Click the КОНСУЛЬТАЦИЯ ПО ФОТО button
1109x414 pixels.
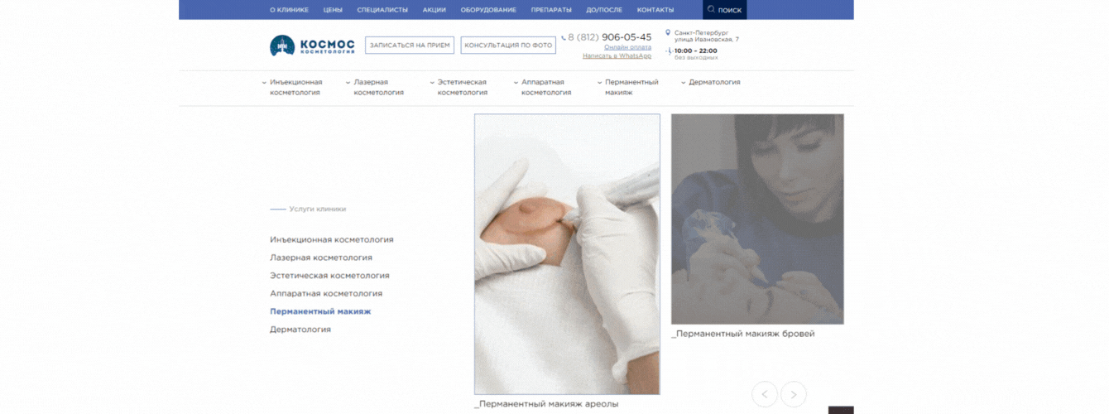[x=508, y=46]
